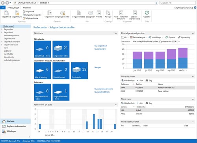Click okt 2015 bar in sales chart
The width and height of the screenshot is (197, 143).
[183, 58]
